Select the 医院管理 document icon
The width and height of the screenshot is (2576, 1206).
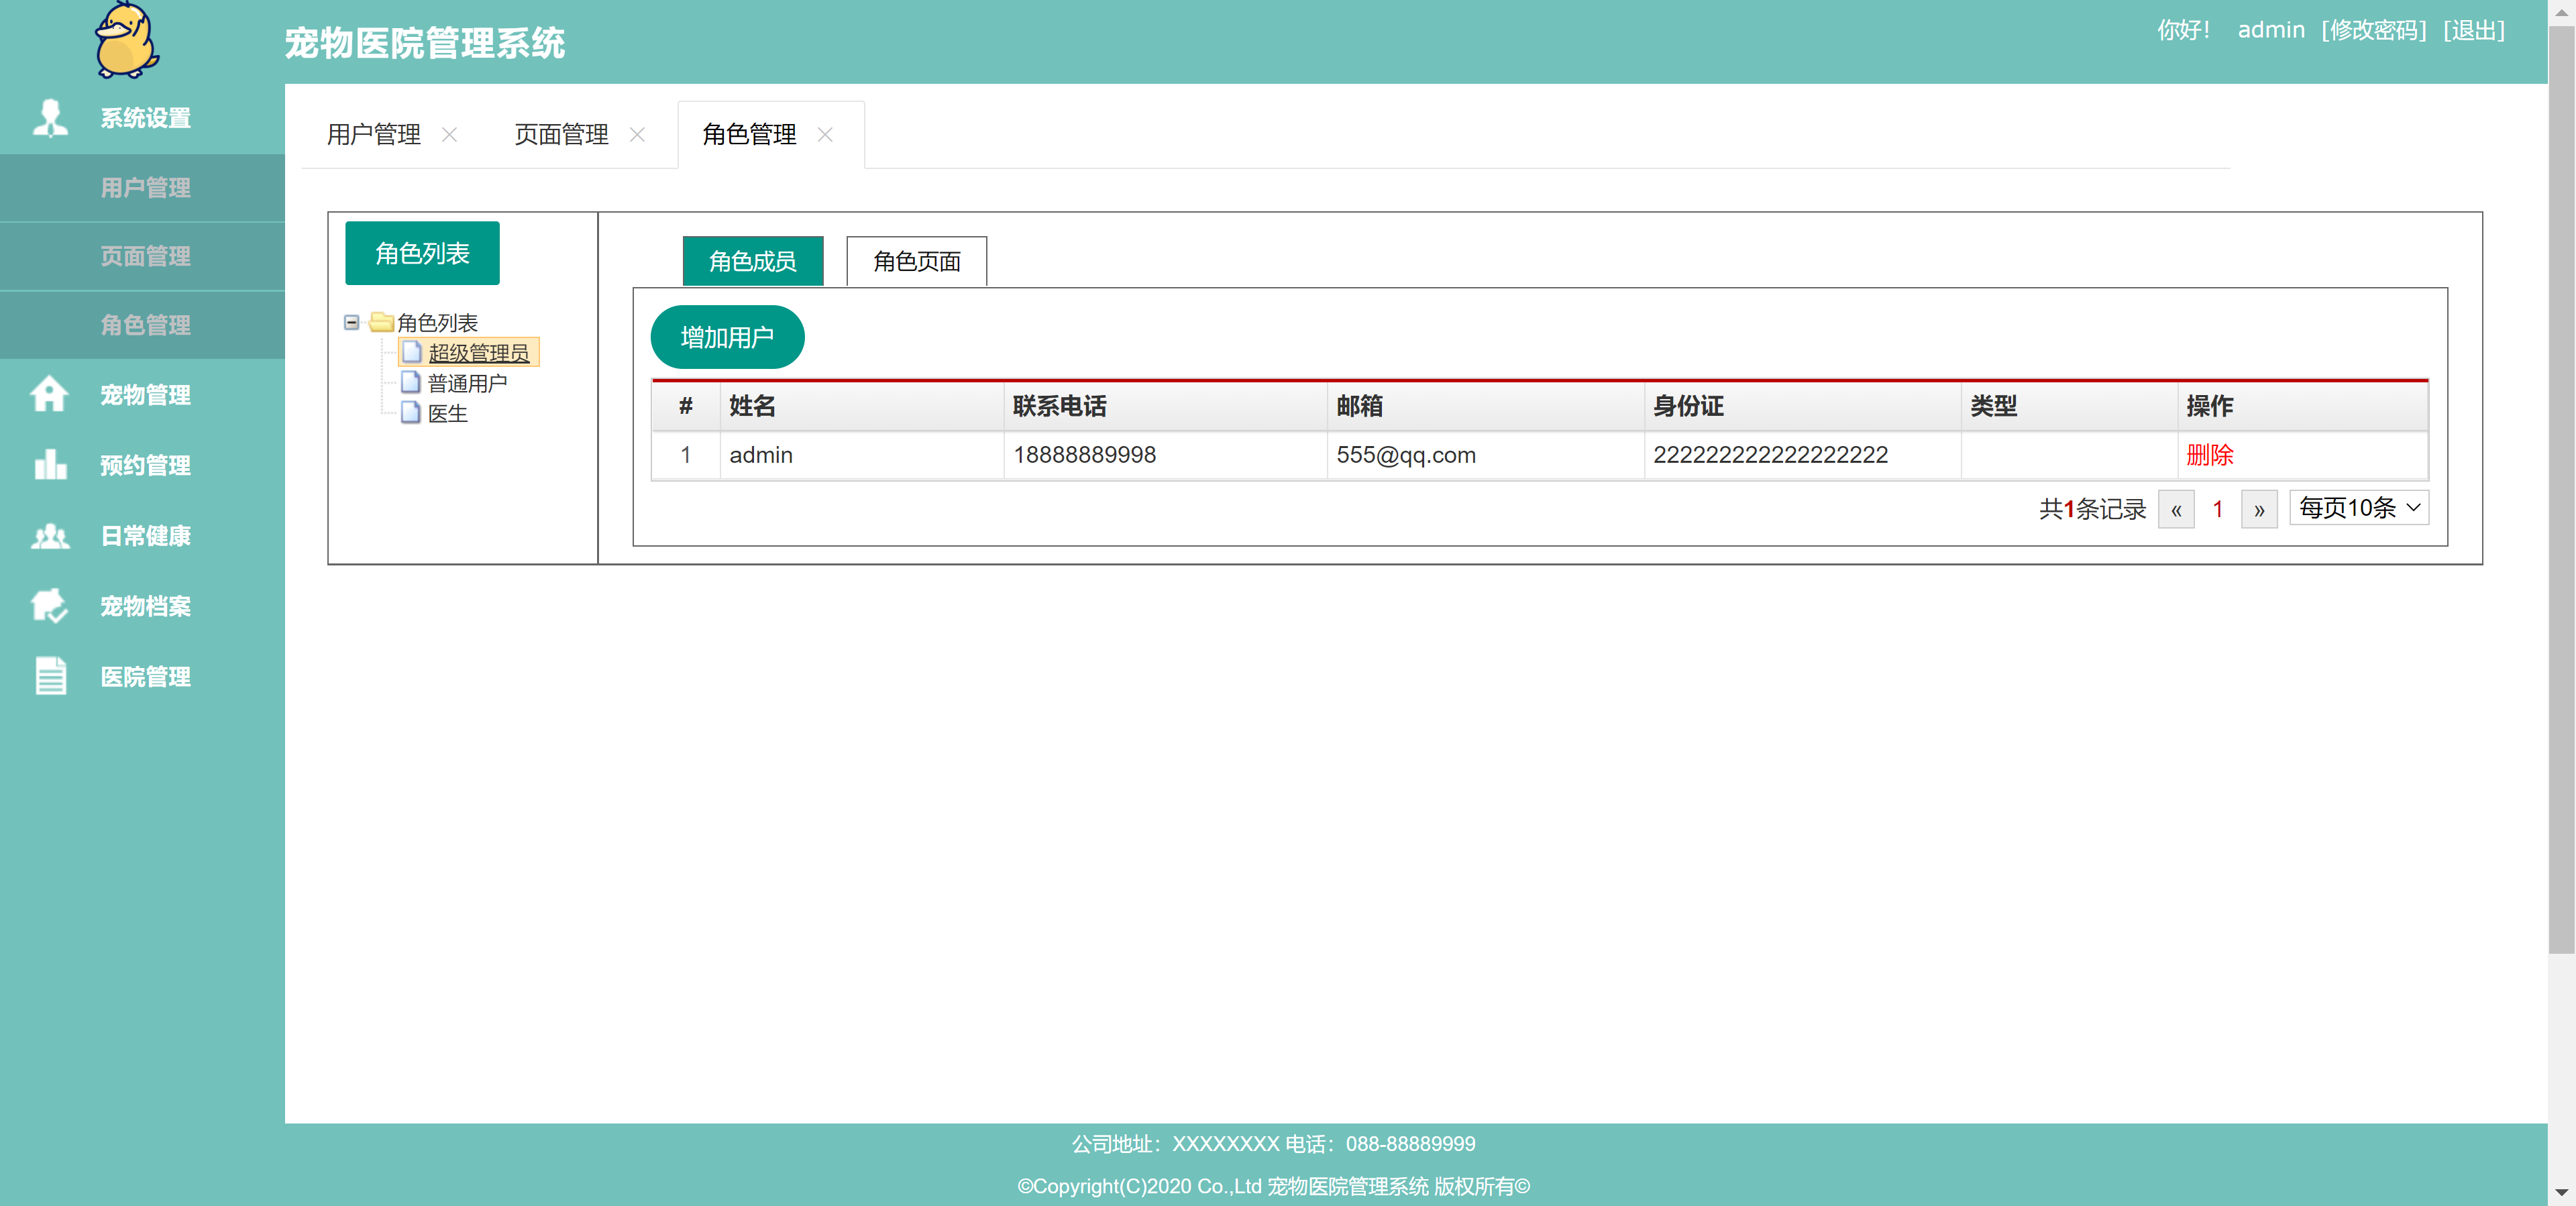point(49,676)
